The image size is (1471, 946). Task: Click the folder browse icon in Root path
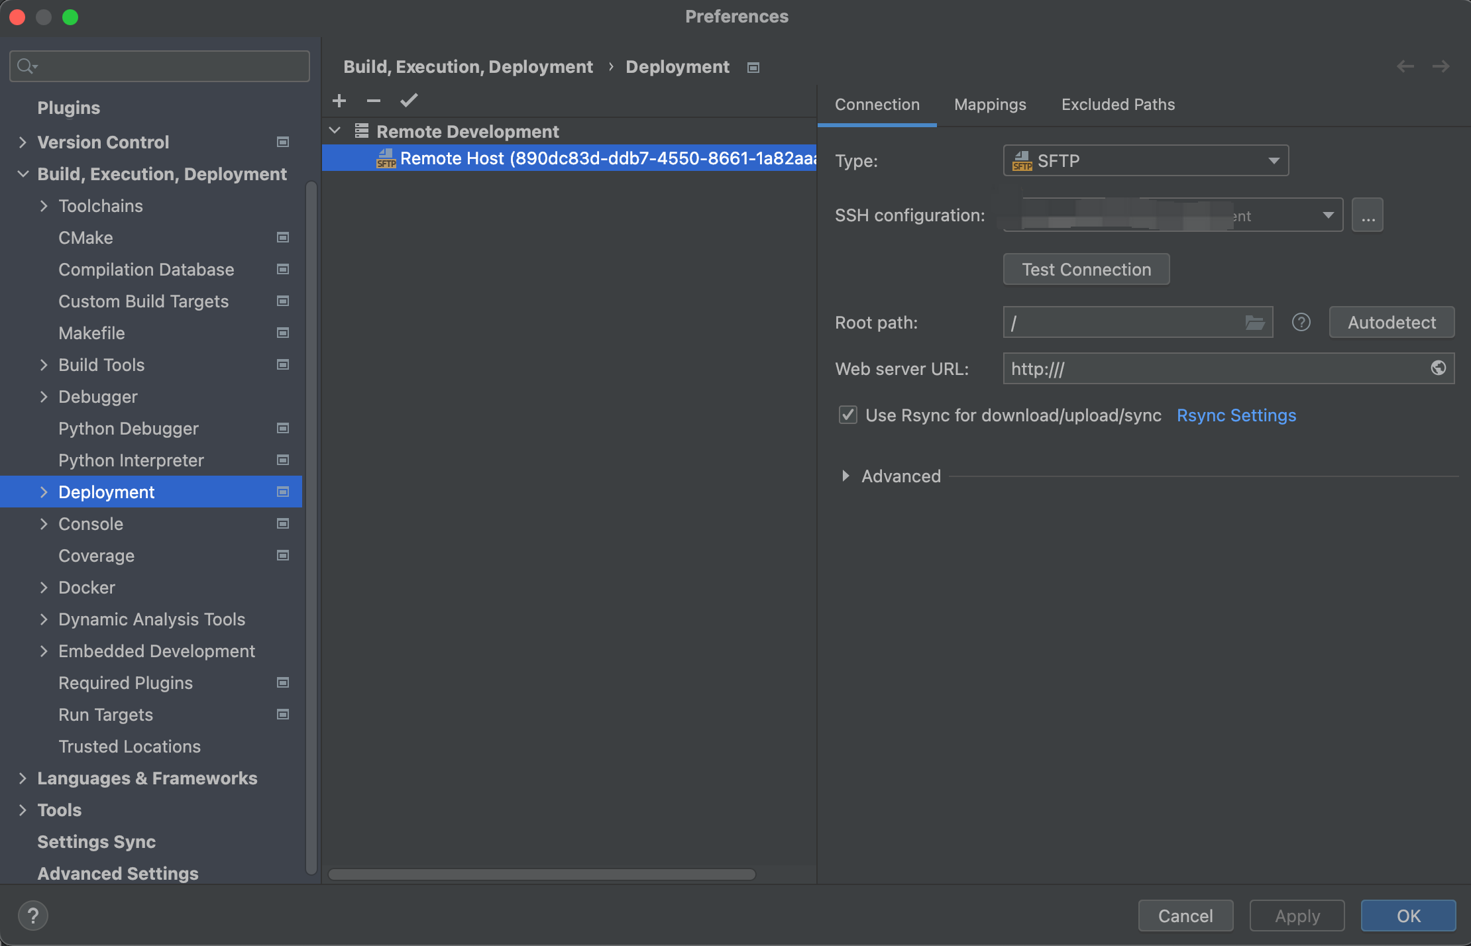[1254, 323]
